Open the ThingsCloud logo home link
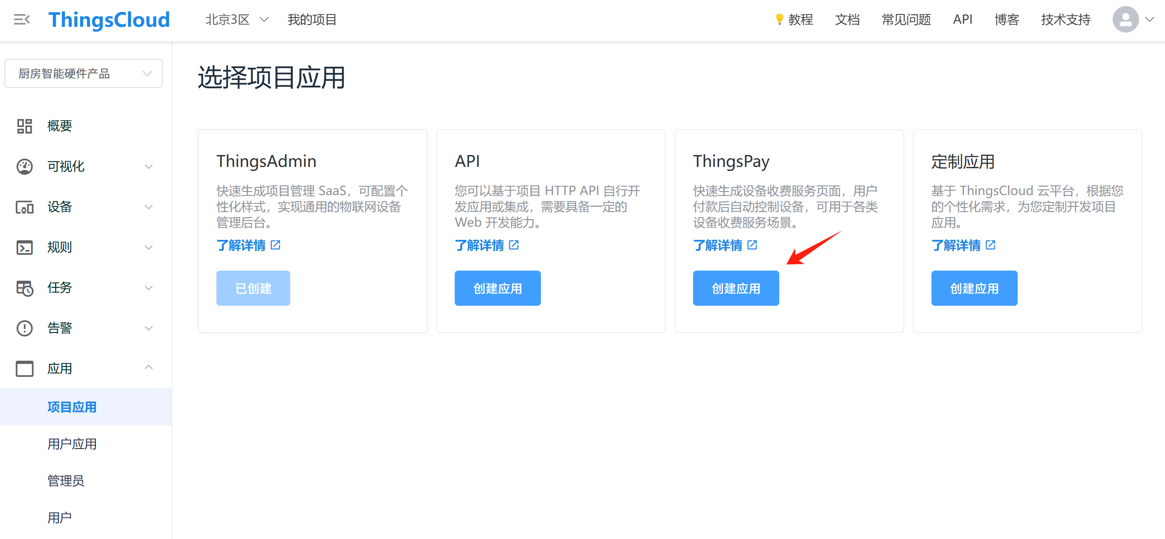1165x539 pixels. (109, 20)
